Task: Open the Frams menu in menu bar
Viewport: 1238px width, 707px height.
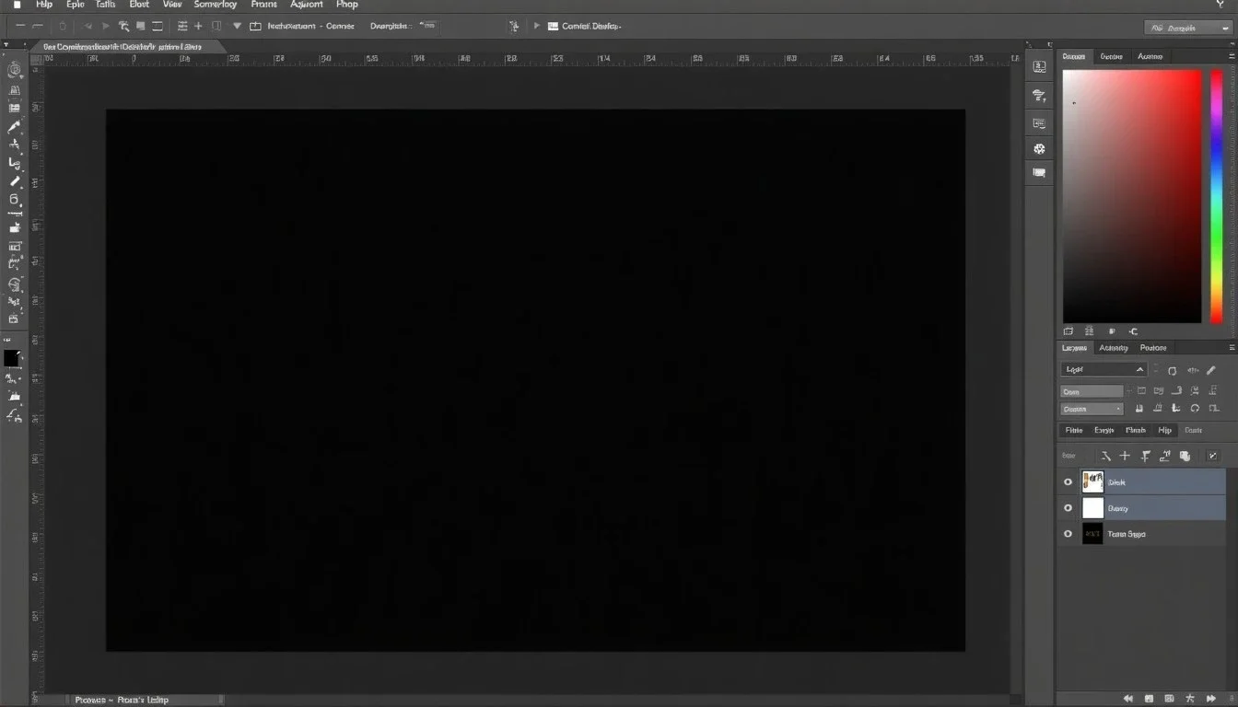Action: pos(263,5)
